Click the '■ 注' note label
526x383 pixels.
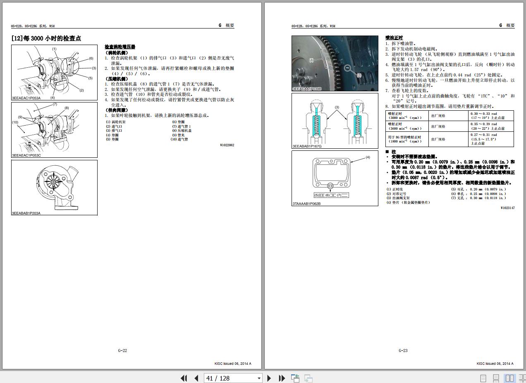point(391,152)
